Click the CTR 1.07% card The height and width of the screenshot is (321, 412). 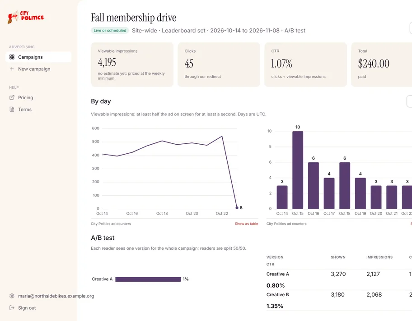click(305, 64)
